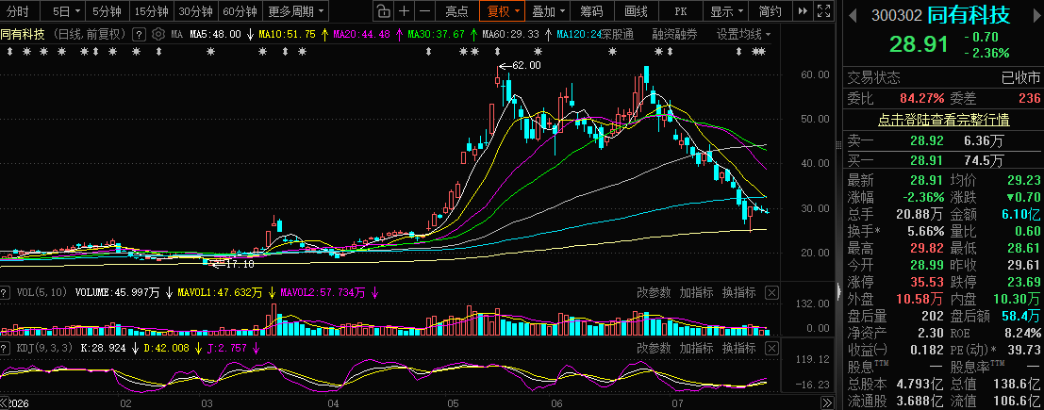Click the MA60:29.33 label
Viewport: 1044px width, 410px height.
coord(510,35)
